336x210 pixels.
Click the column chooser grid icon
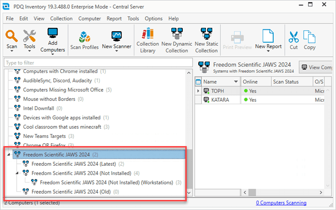[x=198, y=82]
